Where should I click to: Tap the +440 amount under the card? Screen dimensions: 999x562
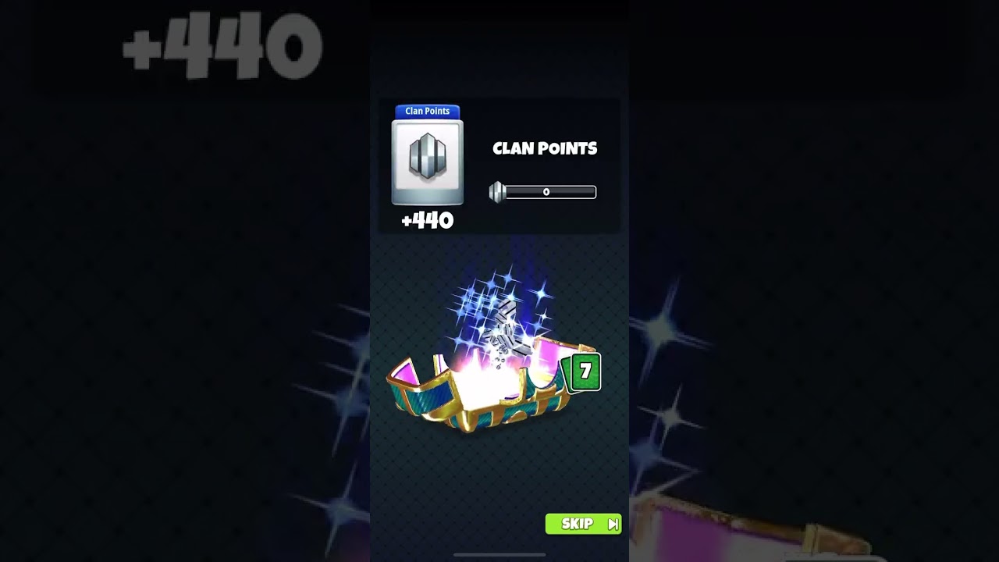point(427,221)
